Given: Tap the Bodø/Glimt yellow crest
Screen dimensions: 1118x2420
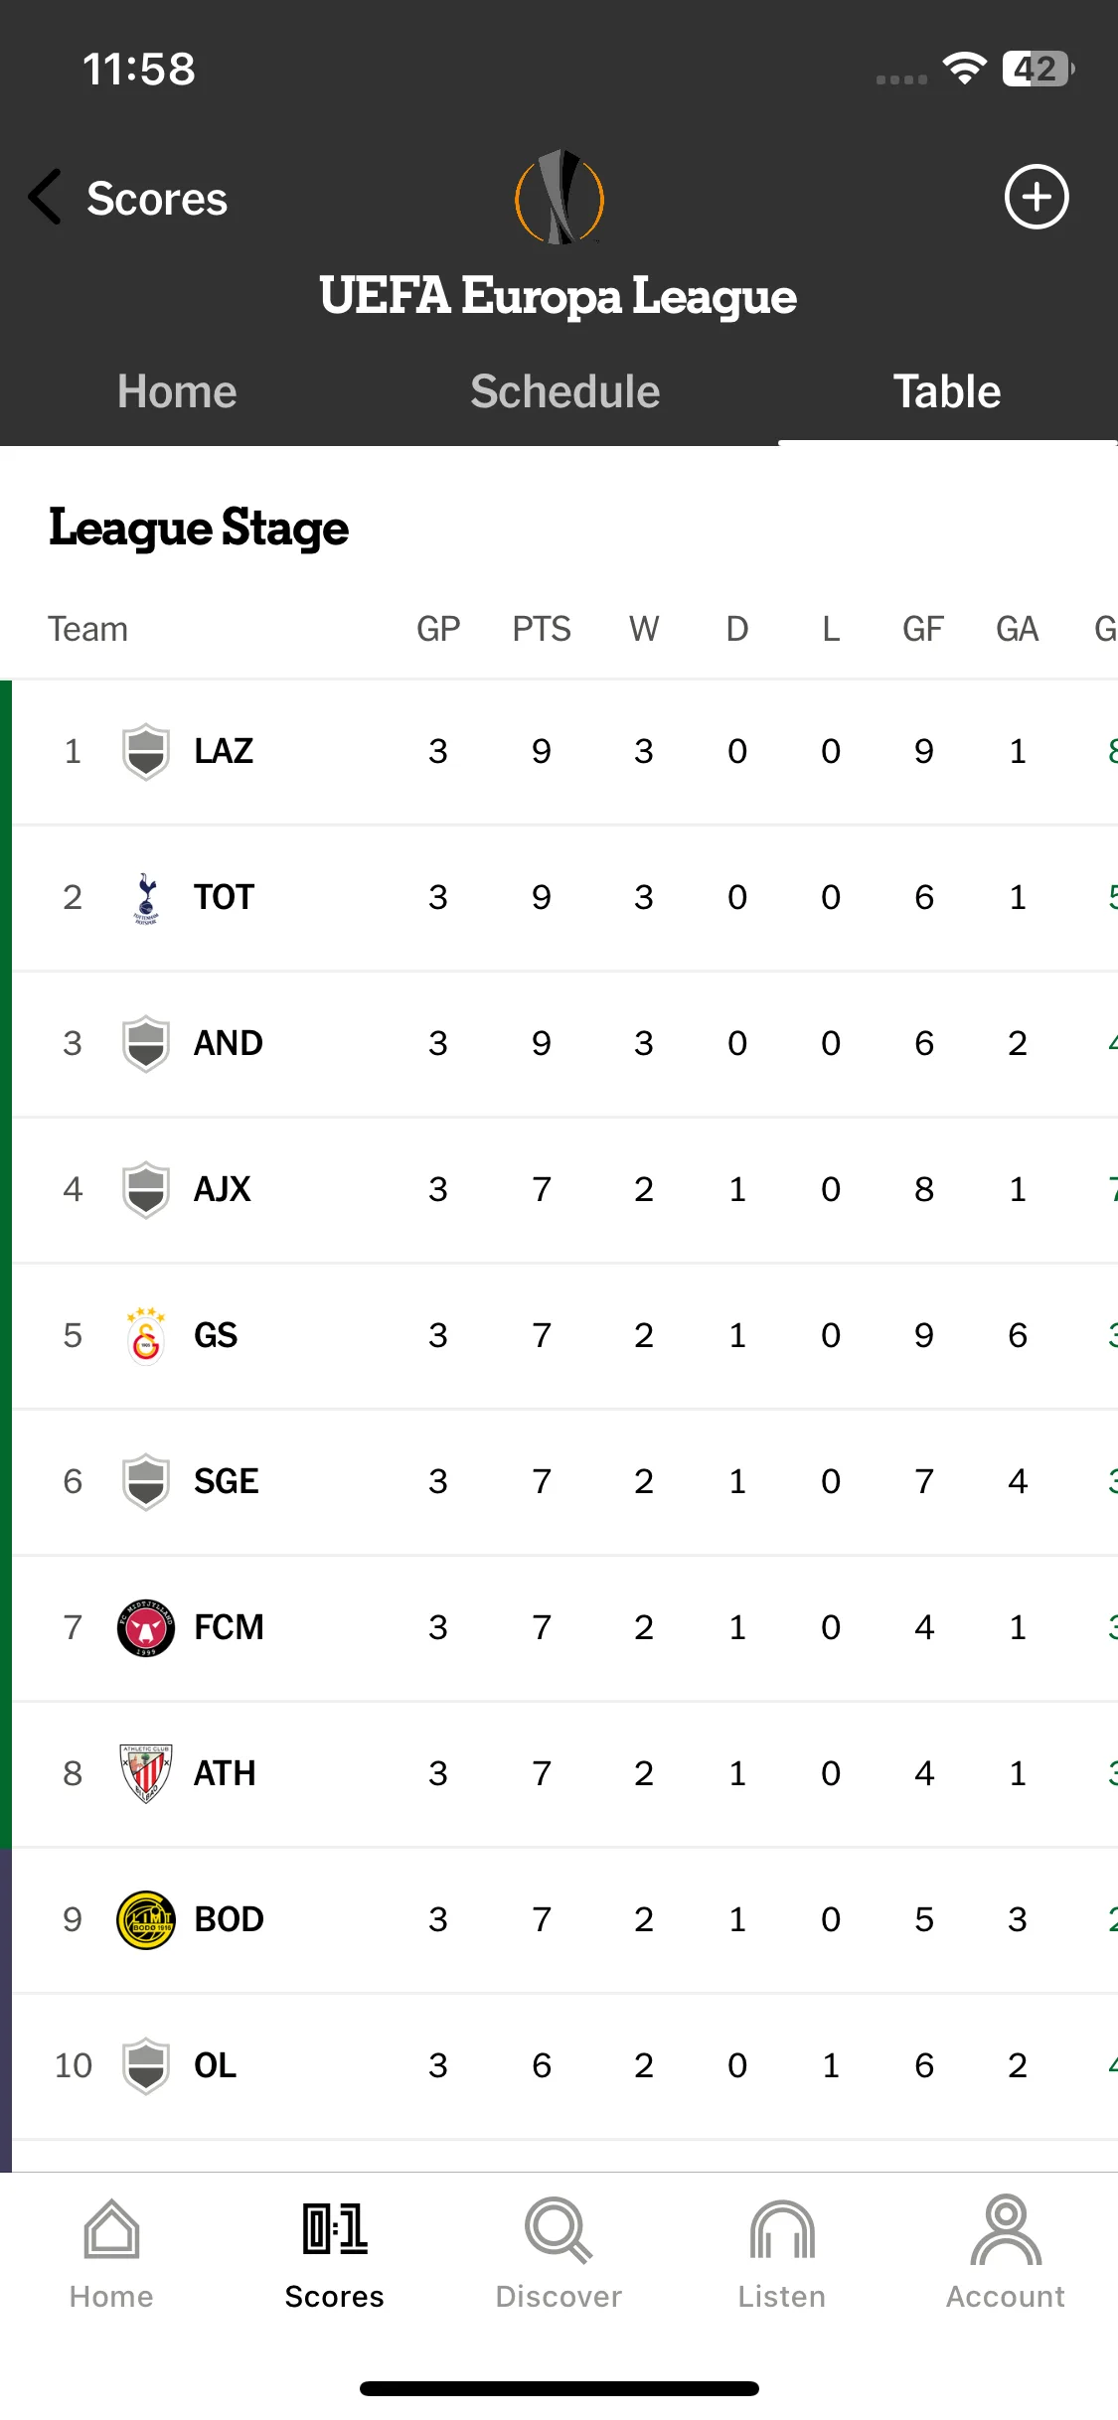Looking at the screenshot, I should pos(146,1919).
